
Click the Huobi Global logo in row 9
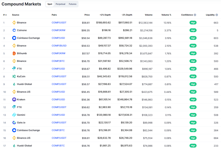click(14, 84)
